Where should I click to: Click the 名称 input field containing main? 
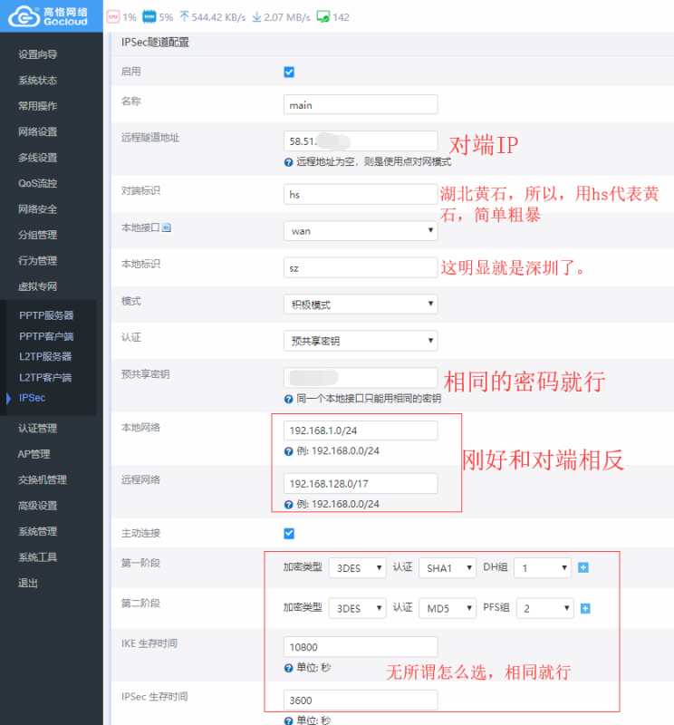coord(361,105)
